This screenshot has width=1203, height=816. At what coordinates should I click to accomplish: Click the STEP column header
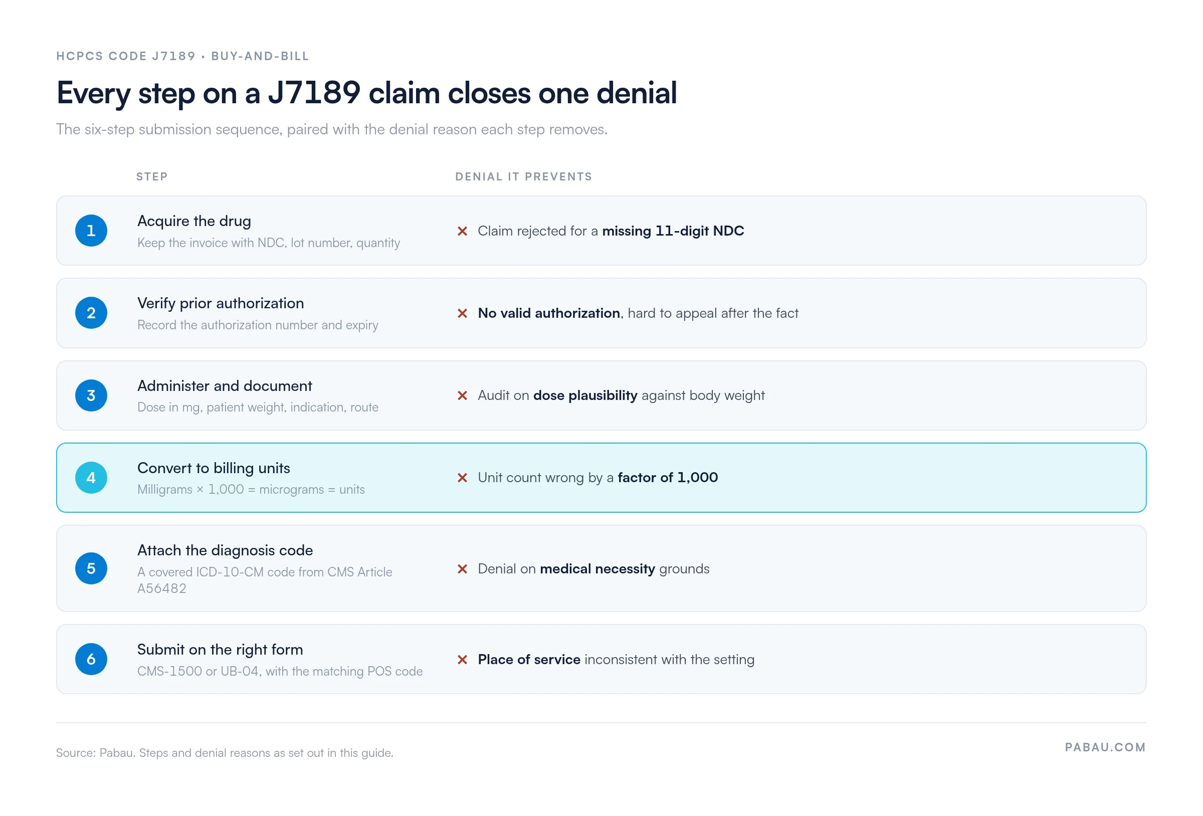152,176
